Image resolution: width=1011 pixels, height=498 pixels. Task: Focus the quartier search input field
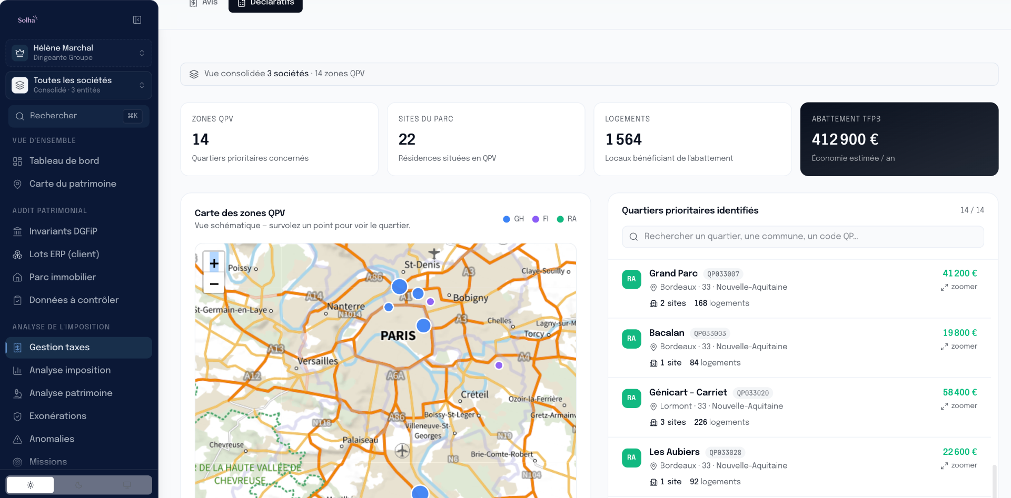[x=803, y=237]
